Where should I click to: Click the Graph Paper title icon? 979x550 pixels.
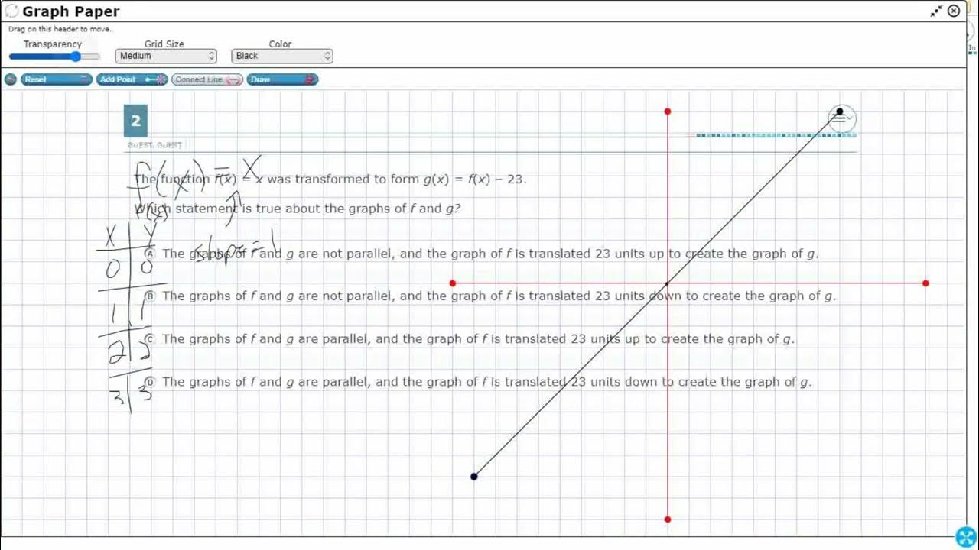pyautogui.click(x=11, y=11)
